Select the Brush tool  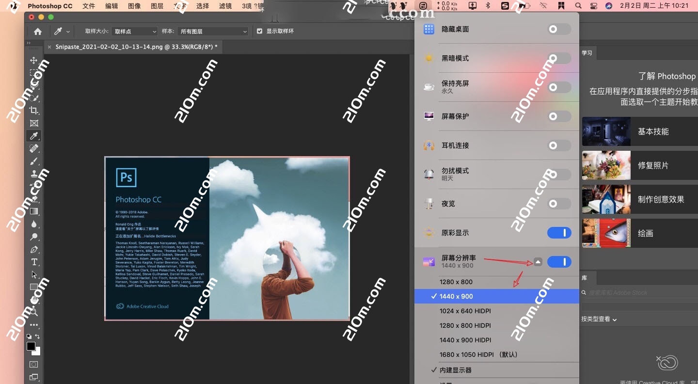click(34, 161)
